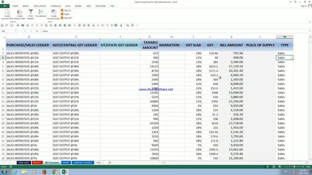This screenshot has width=312, height=175.
Task: Click Excel icon in taskbar
Action: (x=64, y=172)
